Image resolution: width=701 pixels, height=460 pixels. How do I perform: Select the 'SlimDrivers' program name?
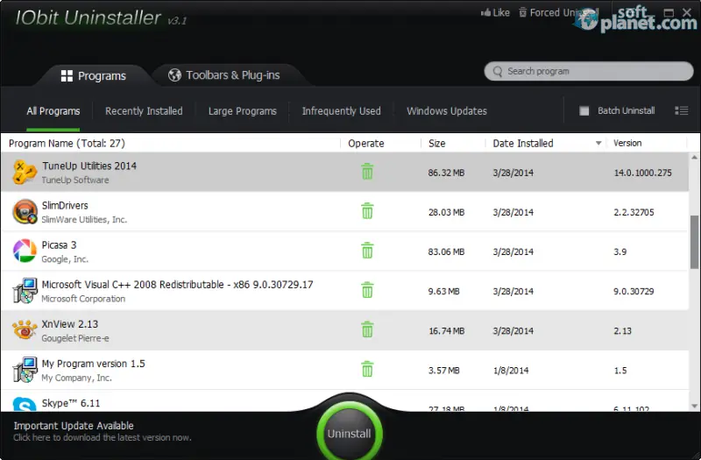pos(65,206)
